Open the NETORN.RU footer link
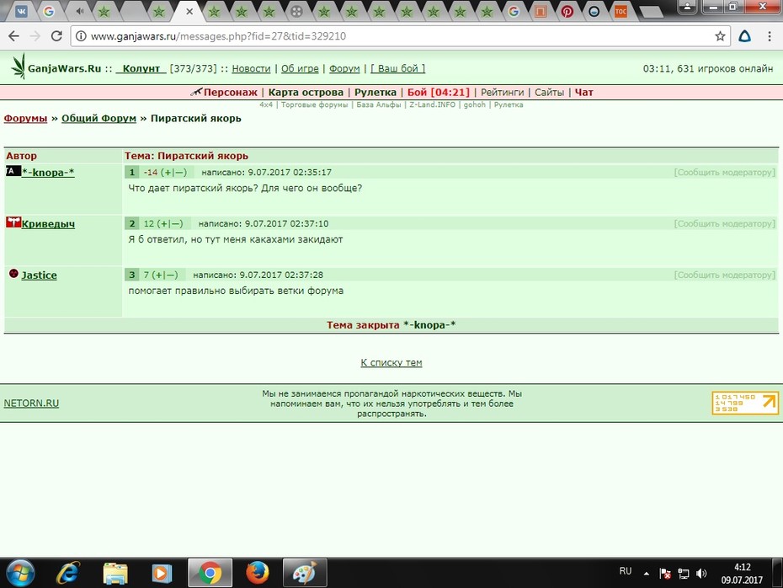This screenshot has width=783, height=588. pyautogui.click(x=31, y=404)
